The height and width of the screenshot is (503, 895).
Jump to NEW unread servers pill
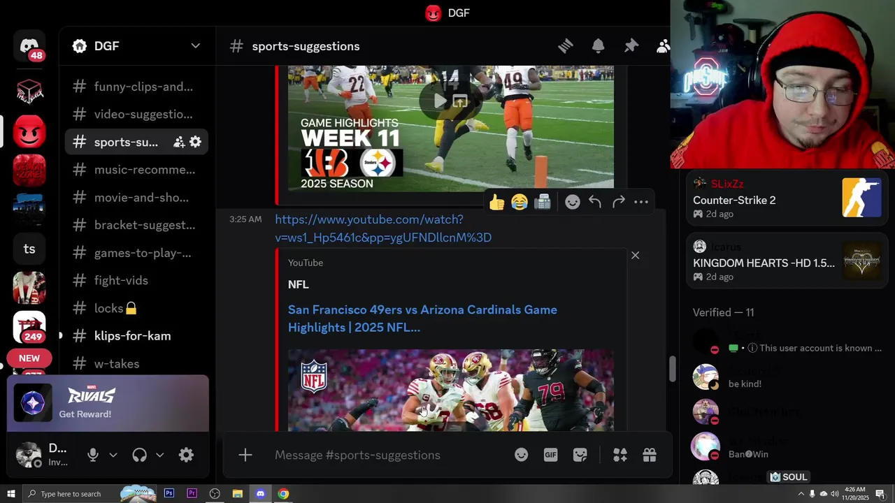[29, 358]
